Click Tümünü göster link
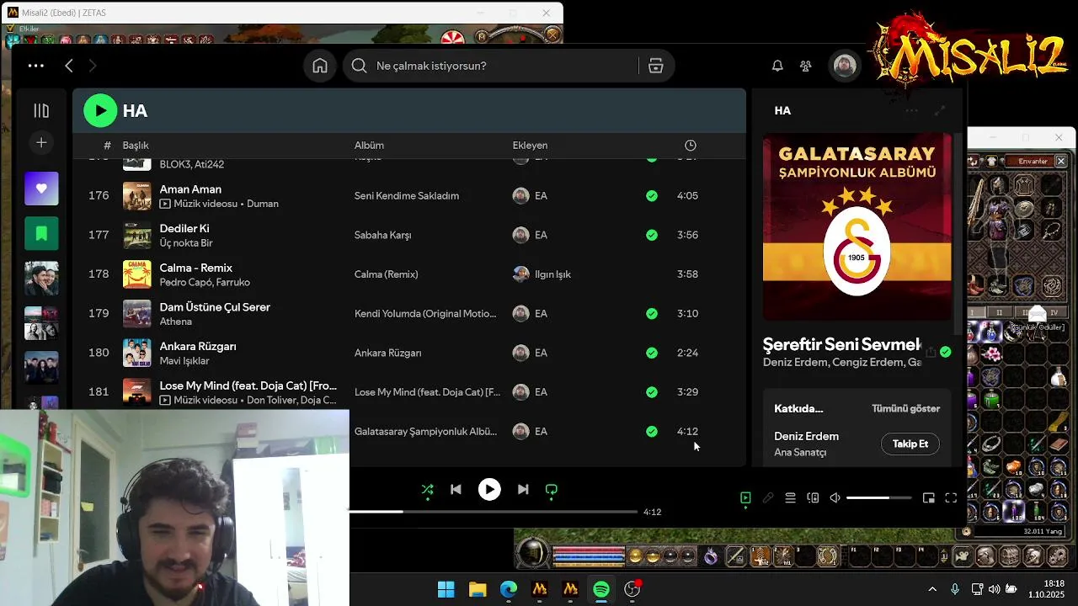The height and width of the screenshot is (606, 1078). click(x=905, y=408)
